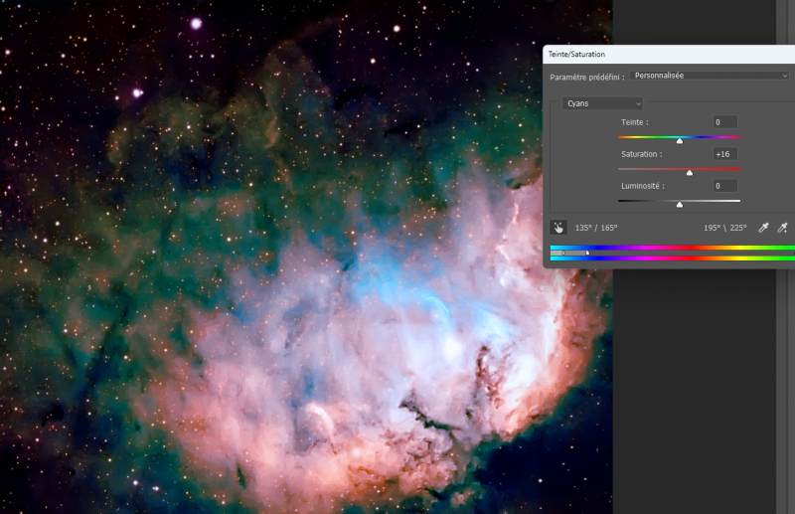Click the Teinte/Saturation dialog title bar

coord(669,55)
